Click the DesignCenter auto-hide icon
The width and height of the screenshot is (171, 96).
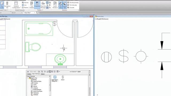[90, 73]
